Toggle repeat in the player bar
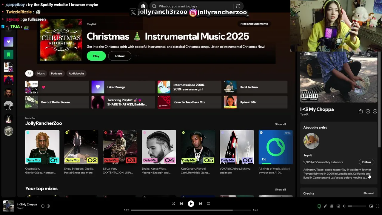Viewport: 382px width, 215px height. pos(208,204)
